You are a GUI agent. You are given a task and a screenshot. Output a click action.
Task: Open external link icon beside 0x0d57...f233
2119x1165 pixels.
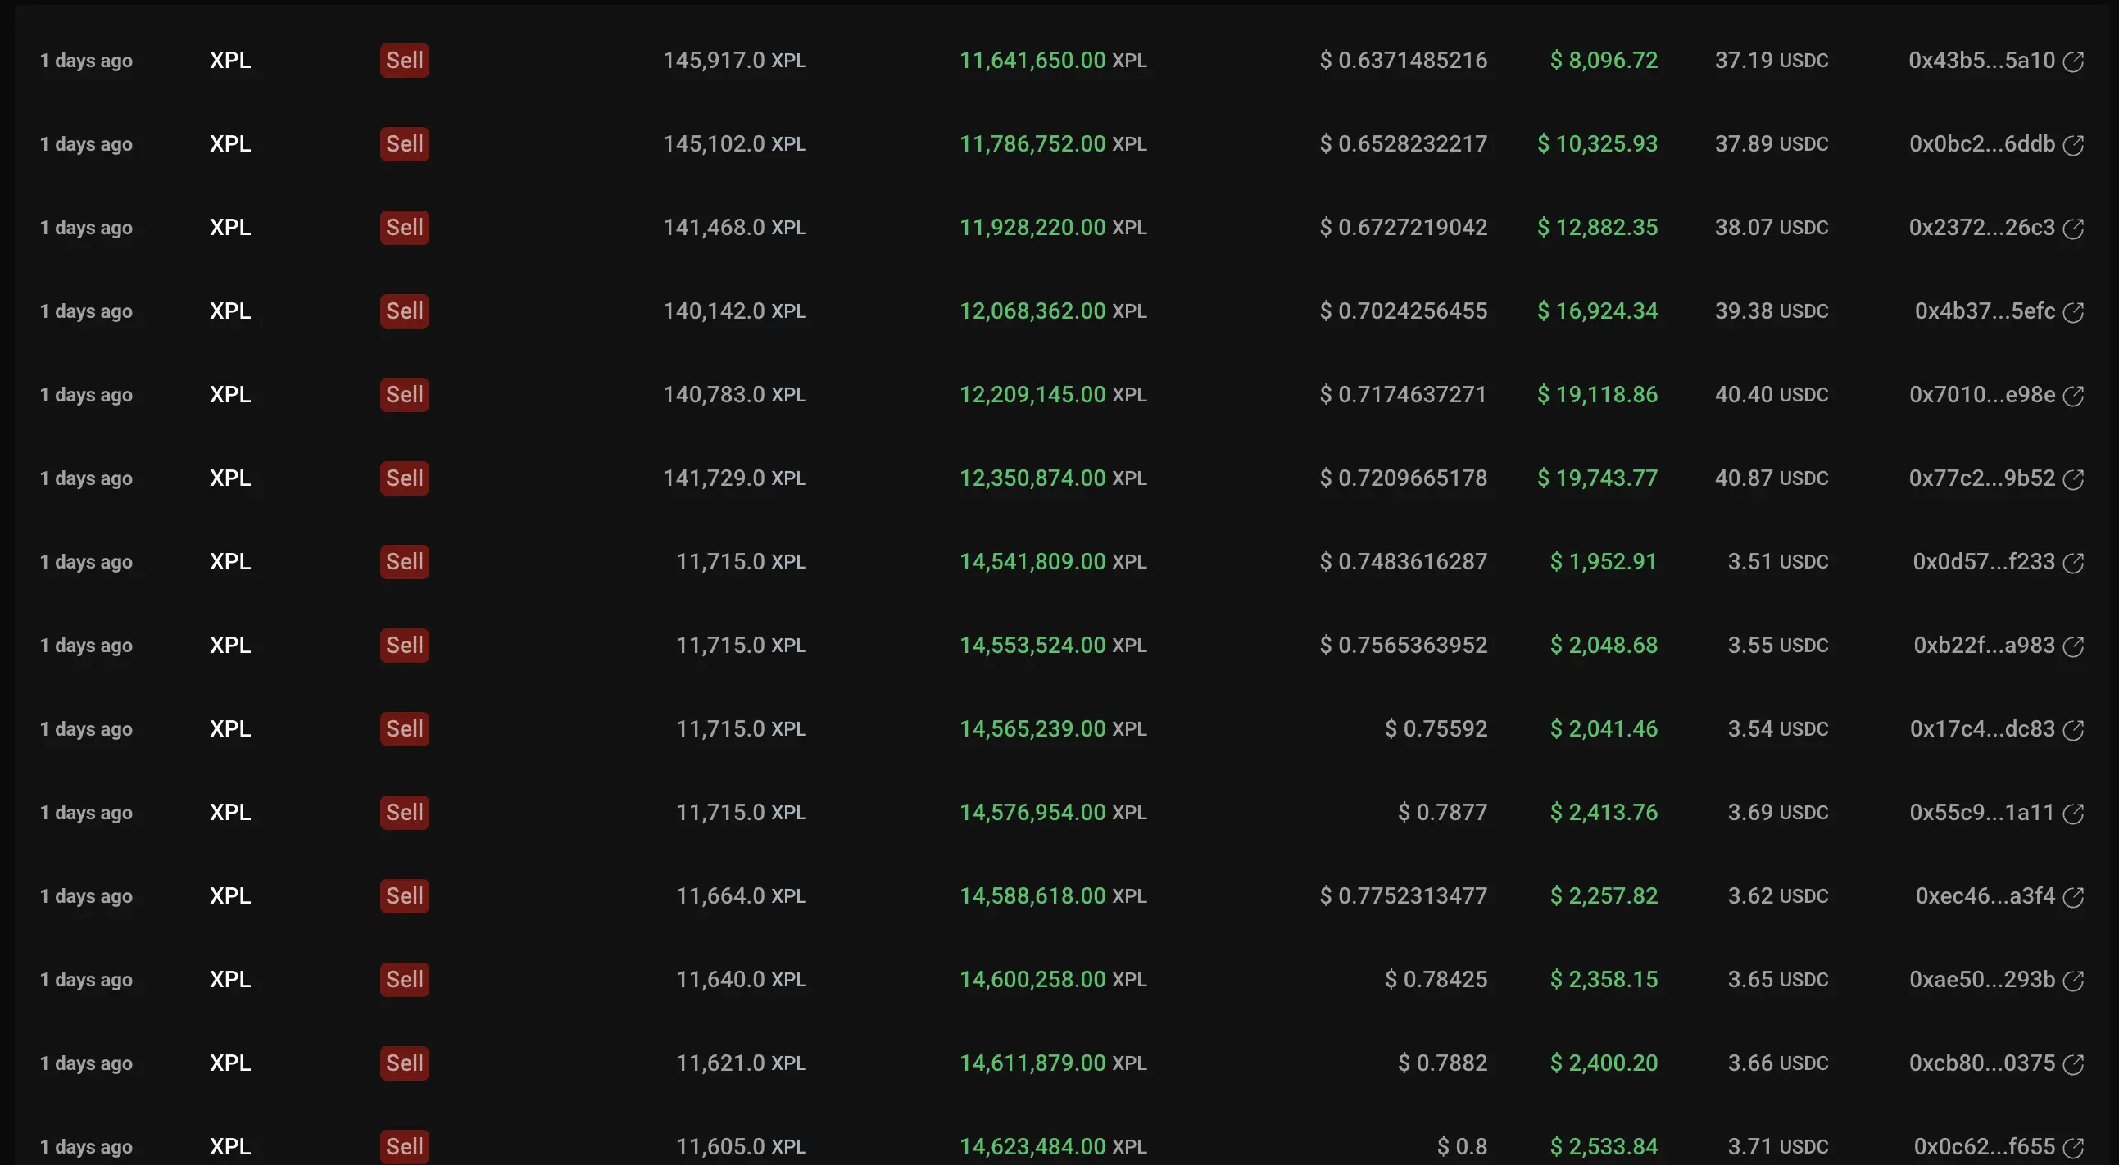click(x=2073, y=562)
